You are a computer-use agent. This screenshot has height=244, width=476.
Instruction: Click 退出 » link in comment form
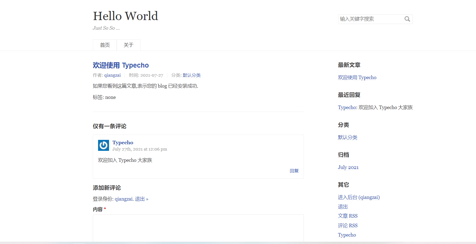[141, 199]
